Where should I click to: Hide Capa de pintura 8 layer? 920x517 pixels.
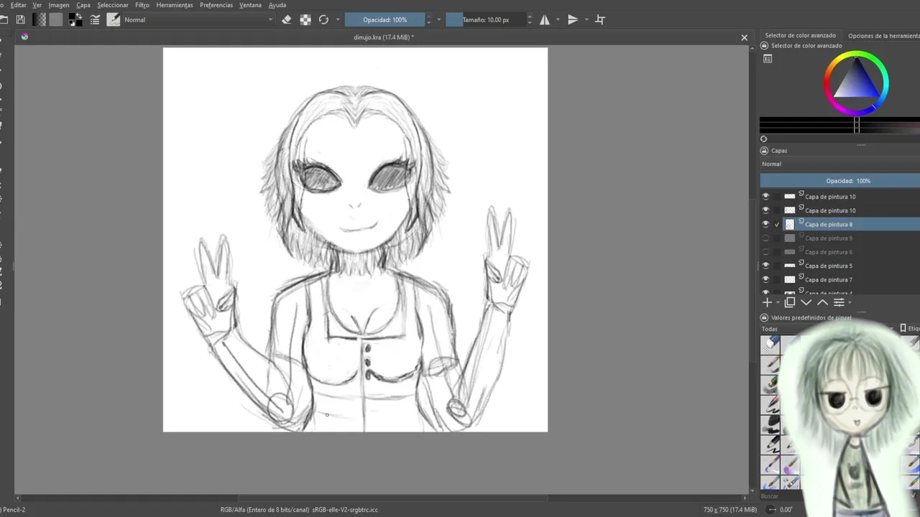(765, 224)
